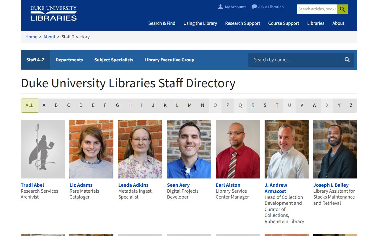Open the Research Support menu
This screenshot has width=378, height=236.
(243, 23)
